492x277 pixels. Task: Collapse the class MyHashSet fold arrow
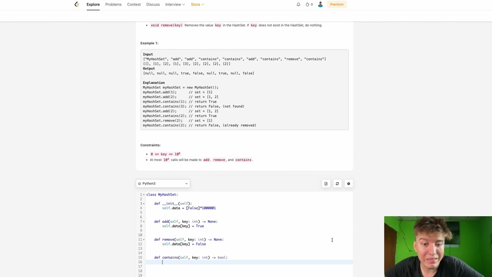tap(144, 195)
